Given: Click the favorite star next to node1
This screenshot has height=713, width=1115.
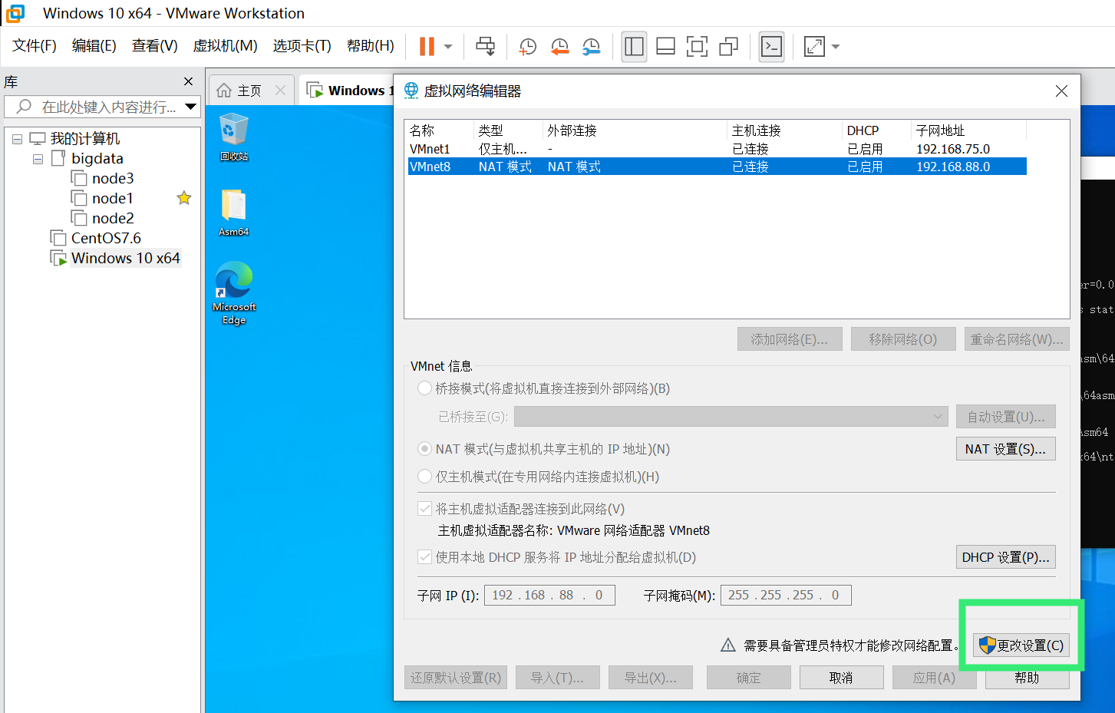Looking at the screenshot, I should click(184, 198).
